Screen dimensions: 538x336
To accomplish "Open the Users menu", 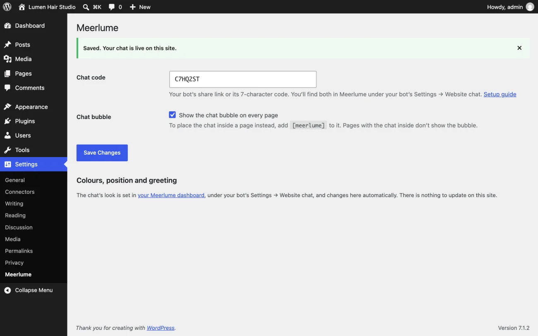I will pos(34,136).
